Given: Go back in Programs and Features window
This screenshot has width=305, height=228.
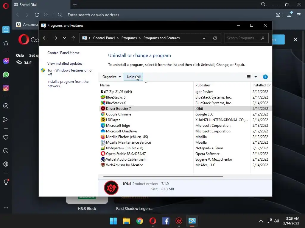Looking at the screenshot, I should [45, 38].
